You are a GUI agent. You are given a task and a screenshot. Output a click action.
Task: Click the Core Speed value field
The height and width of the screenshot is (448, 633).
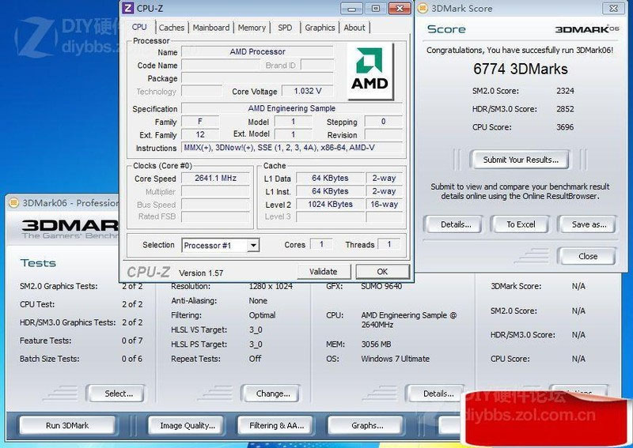pos(215,179)
